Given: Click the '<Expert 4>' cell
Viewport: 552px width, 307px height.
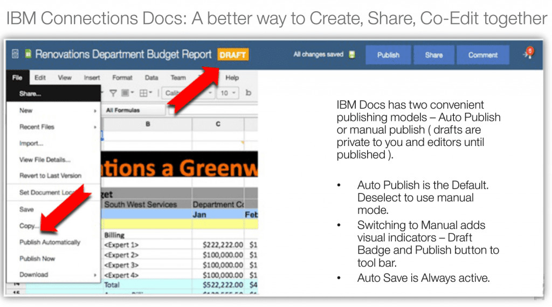Looking at the screenshot, I should 147,275.
